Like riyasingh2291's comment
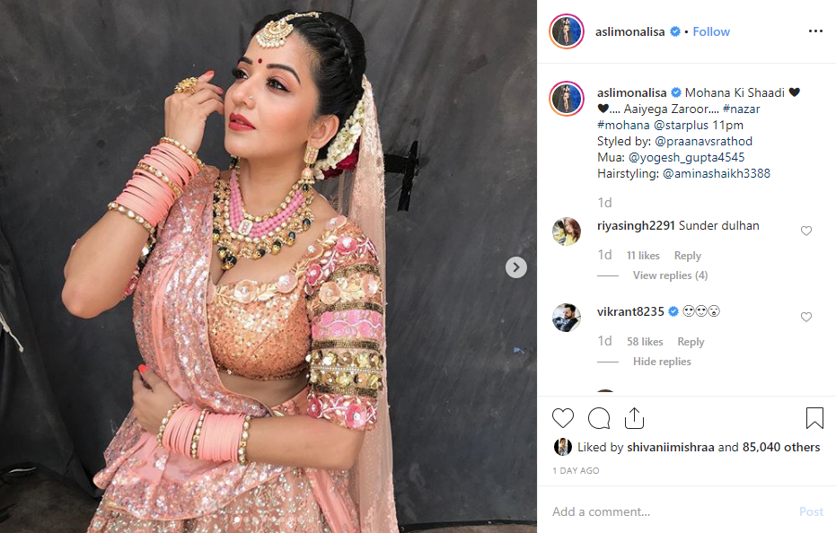836x533 pixels. click(x=806, y=231)
